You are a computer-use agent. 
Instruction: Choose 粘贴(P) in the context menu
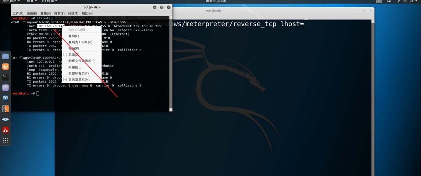pyautogui.click(x=82, y=48)
